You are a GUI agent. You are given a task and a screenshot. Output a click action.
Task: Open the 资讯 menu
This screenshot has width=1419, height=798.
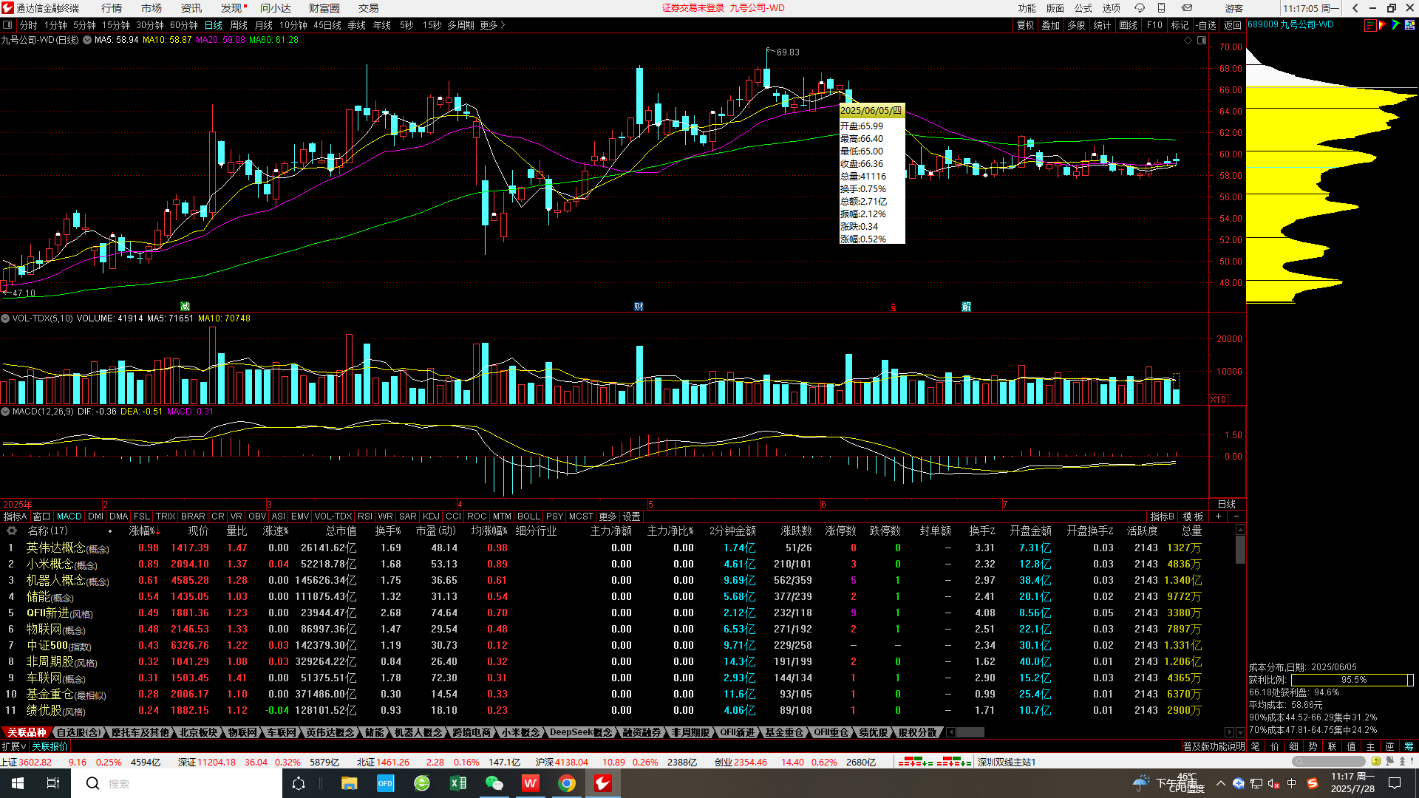[x=191, y=8]
